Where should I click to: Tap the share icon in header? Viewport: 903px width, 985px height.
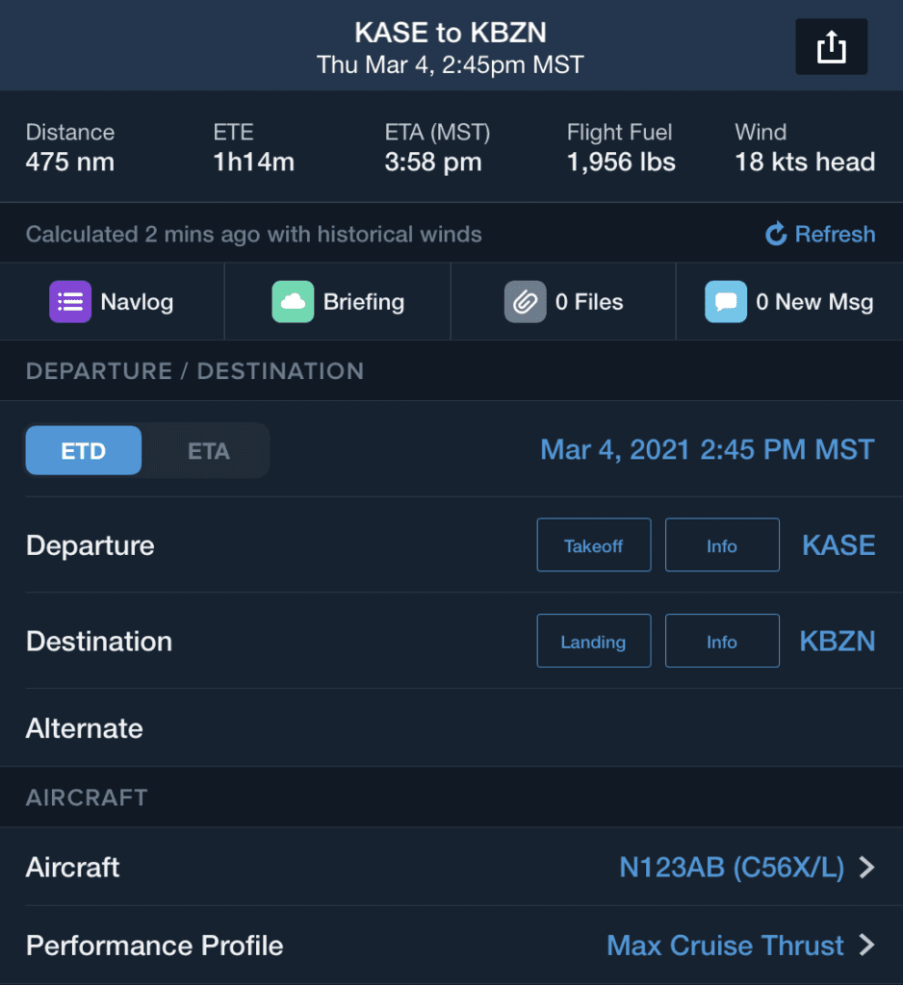click(831, 47)
